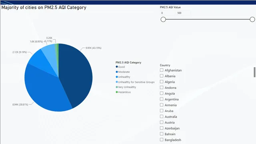Select the Very Unhealthy legend entry
This screenshot has height=144, width=256.
click(126, 87)
